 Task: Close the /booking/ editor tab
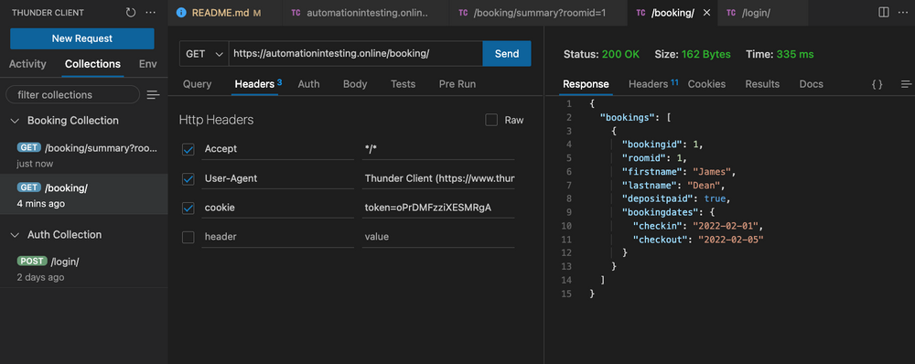pos(706,13)
